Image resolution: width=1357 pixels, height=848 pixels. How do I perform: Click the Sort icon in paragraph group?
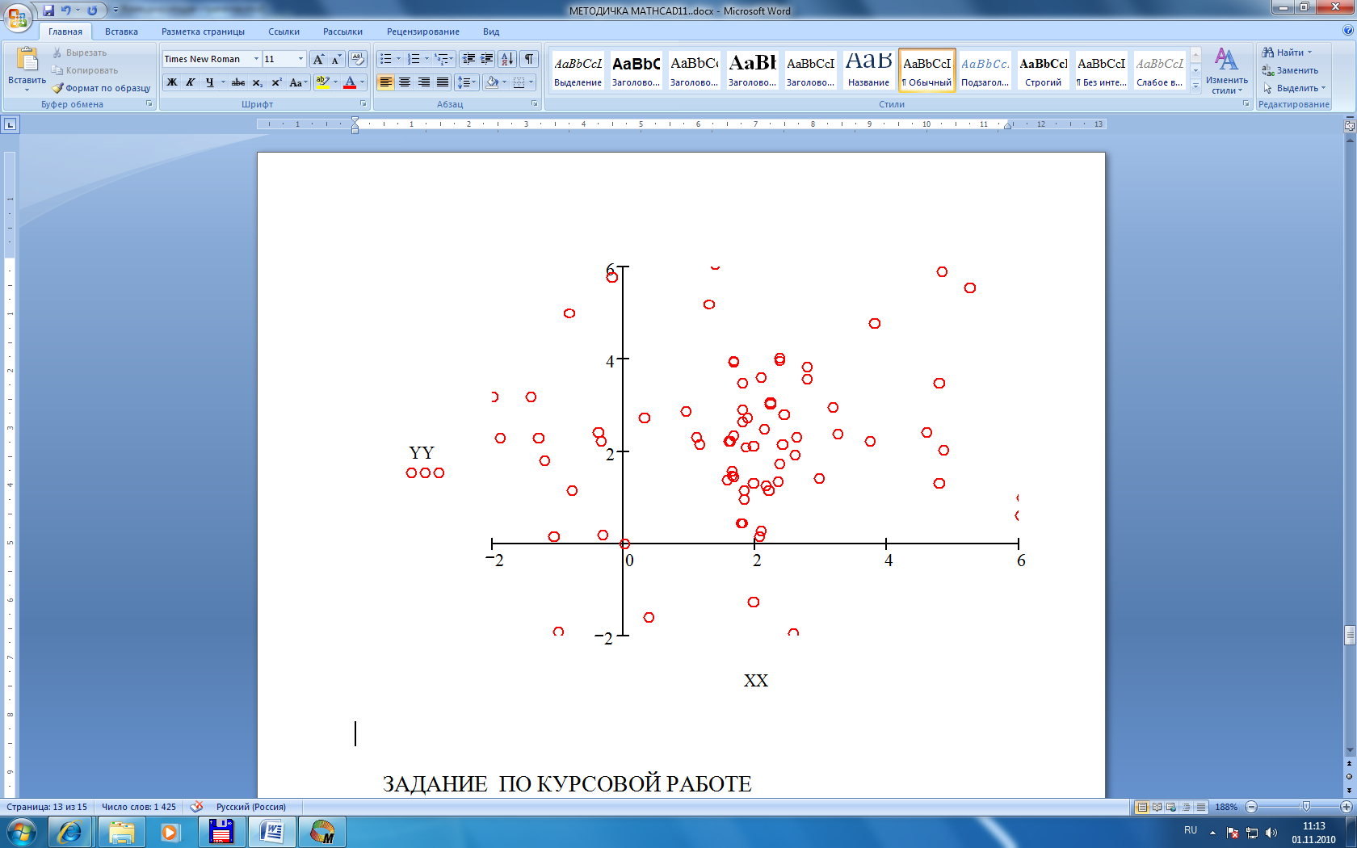pos(507,59)
